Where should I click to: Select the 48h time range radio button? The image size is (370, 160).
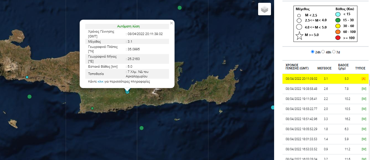pyautogui.click(x=323, y=52)
